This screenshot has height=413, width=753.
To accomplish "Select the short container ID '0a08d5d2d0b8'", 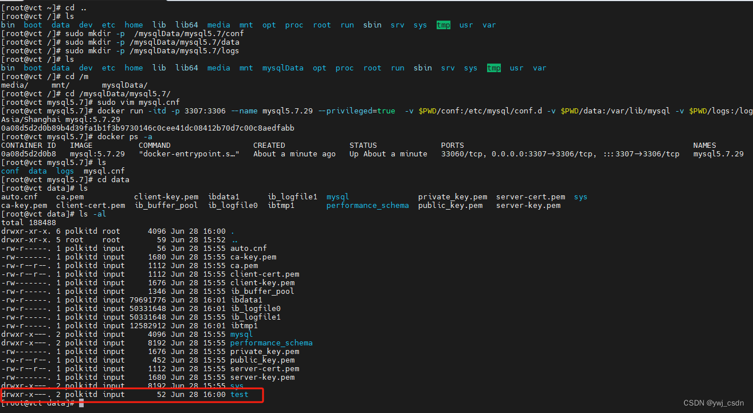I will click(x=29, y=154).
